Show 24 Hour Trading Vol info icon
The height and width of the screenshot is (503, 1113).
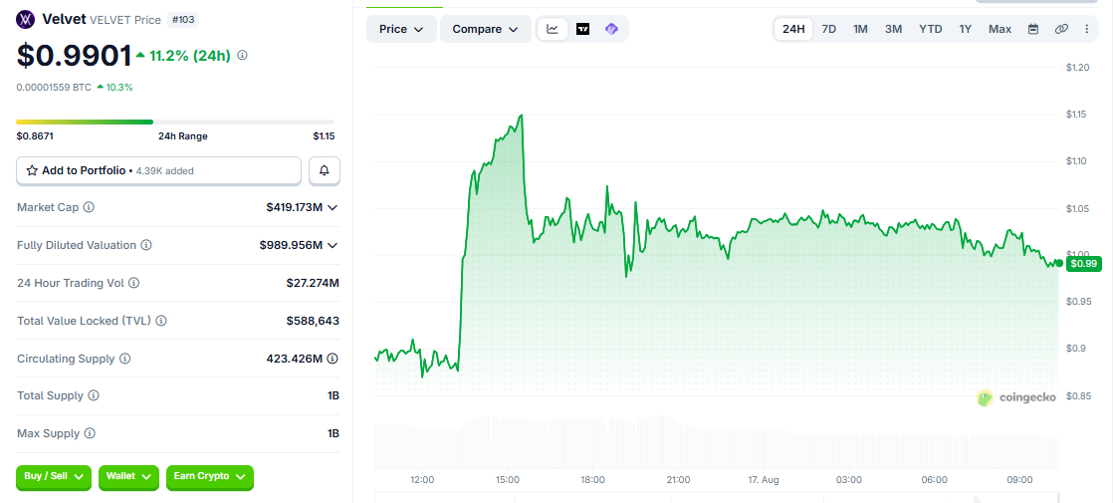point(133,283)
